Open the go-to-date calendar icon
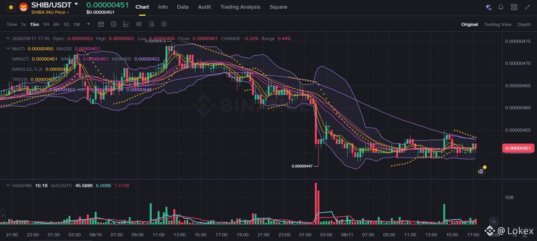This screenshot has width=537, height=241. tap(101, 24)
